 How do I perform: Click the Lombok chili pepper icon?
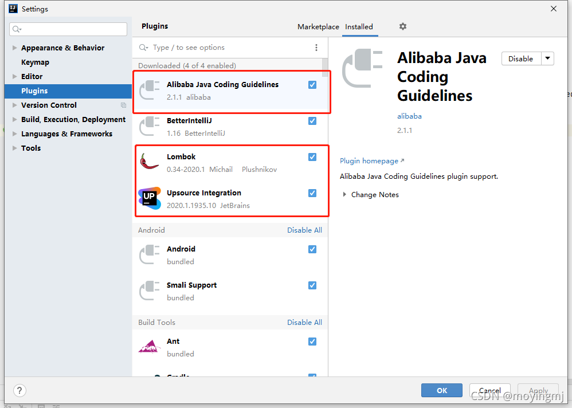pos(150,161)
